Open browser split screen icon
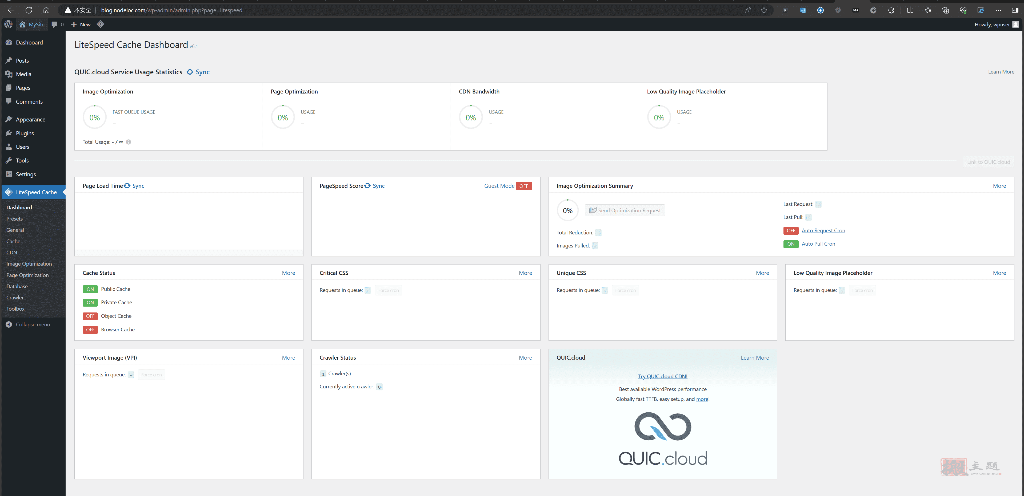Image resolution: width=1024 pixels, height=496 pixels. point(910,10)
